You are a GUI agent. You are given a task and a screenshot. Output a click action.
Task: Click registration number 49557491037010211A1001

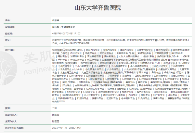[x=67, y=34]
